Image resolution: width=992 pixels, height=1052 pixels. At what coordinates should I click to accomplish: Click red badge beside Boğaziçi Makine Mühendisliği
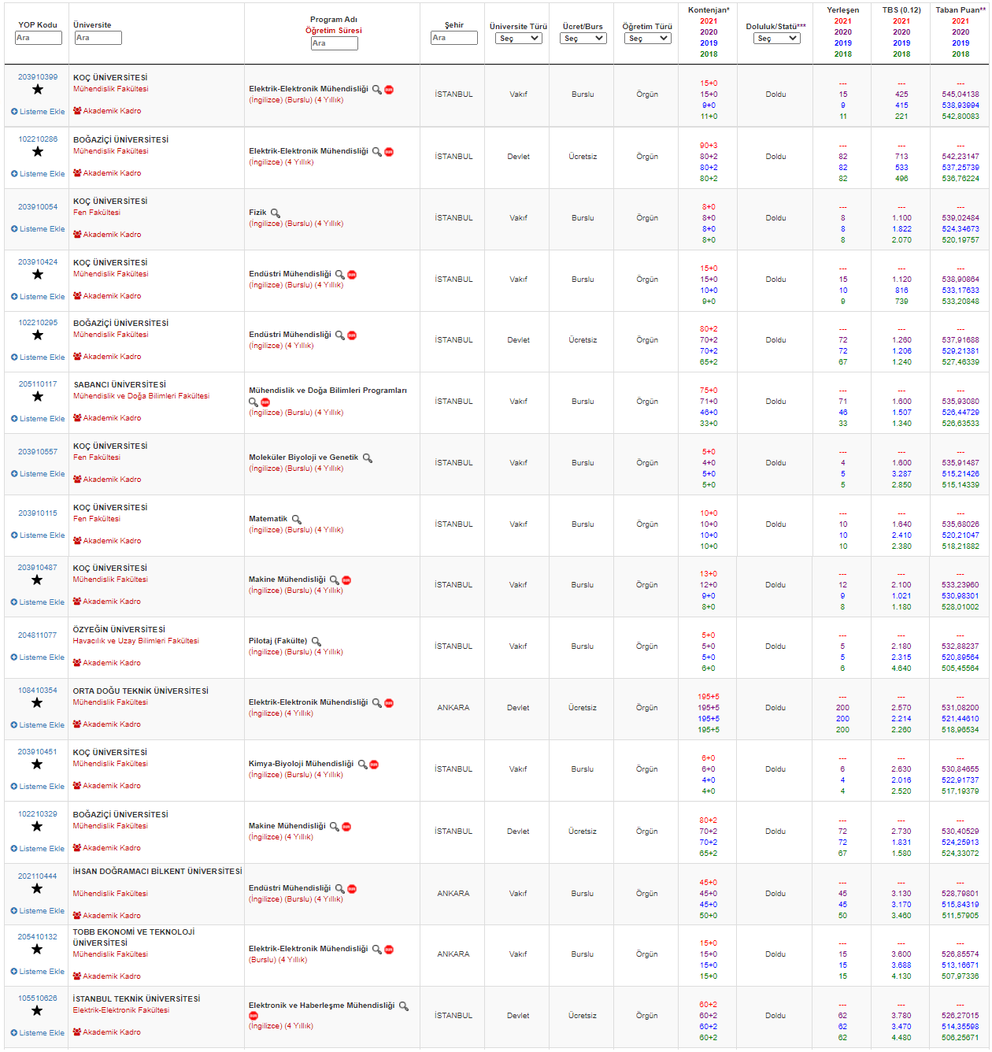346,827
